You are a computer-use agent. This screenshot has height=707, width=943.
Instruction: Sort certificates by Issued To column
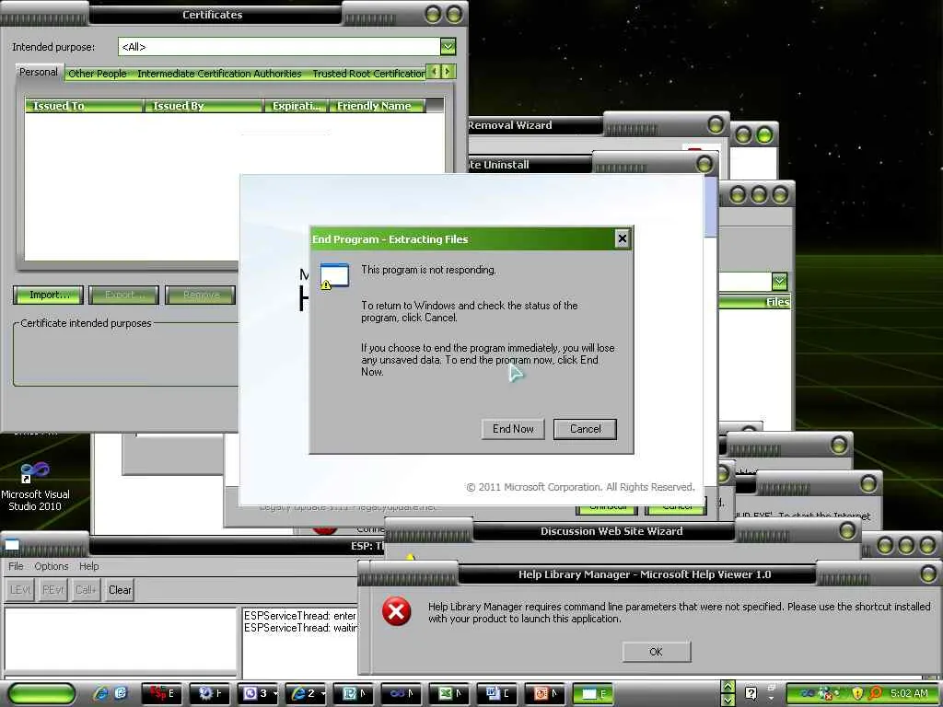(x=84, y=106)
